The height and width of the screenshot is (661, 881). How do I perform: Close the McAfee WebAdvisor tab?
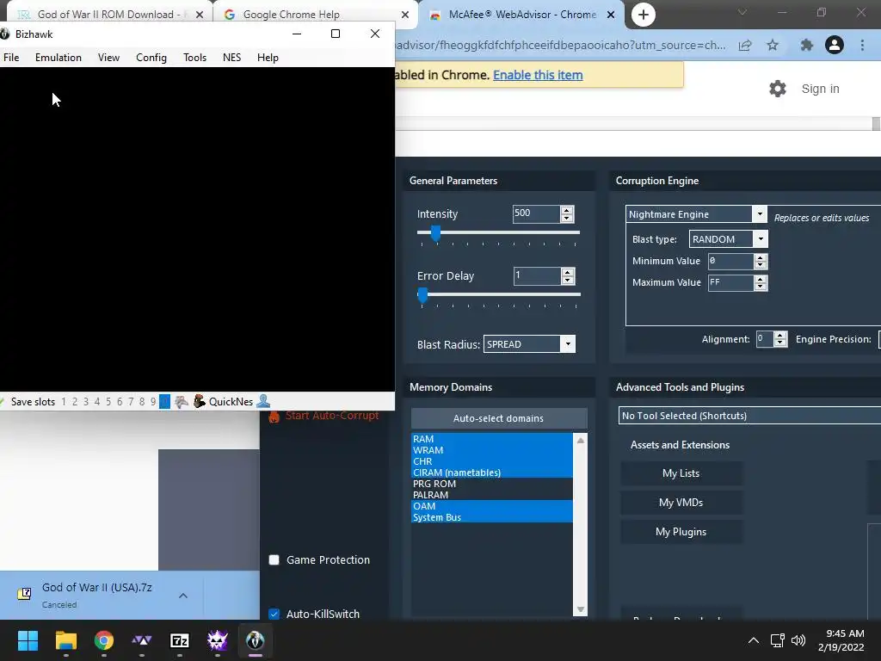click(611, 15)
